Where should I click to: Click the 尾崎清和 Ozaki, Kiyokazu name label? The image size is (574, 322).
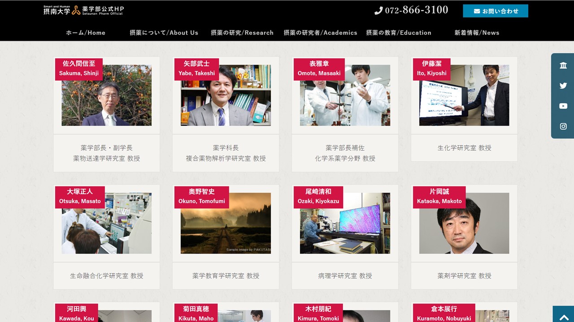318,197
